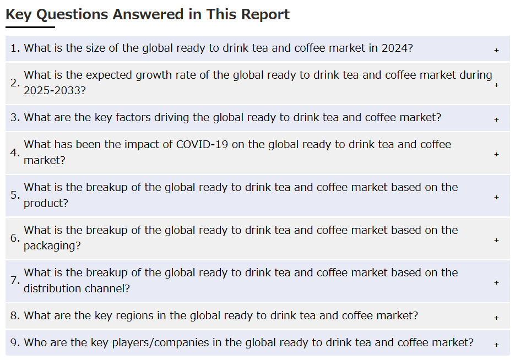Open plus icon for key factors driving market

[x=496, y=119]
